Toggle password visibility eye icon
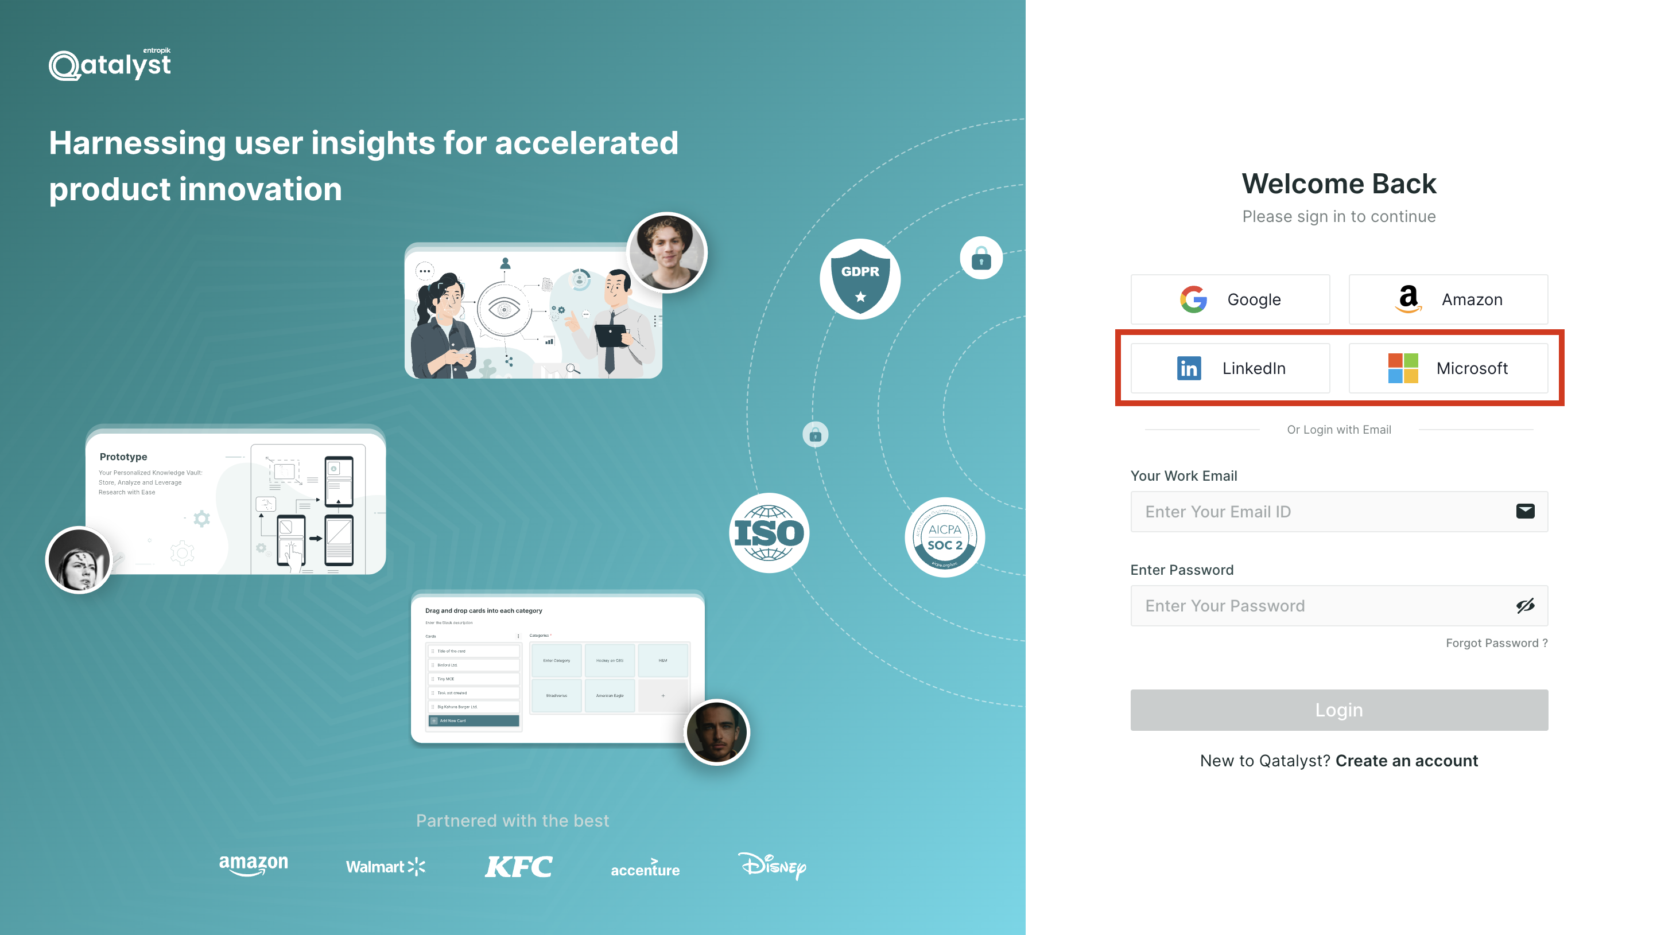The width and height of the screenshot is (1653, 935). point(1524,605)
